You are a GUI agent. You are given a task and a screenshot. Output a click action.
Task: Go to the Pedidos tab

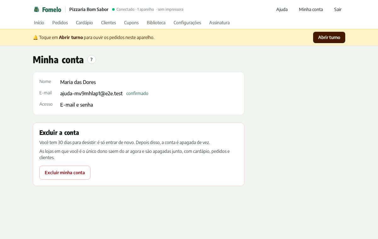click(x=60, y=23)
